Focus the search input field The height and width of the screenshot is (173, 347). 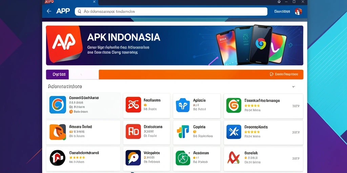pyautogui.click(x=171, y=11)
